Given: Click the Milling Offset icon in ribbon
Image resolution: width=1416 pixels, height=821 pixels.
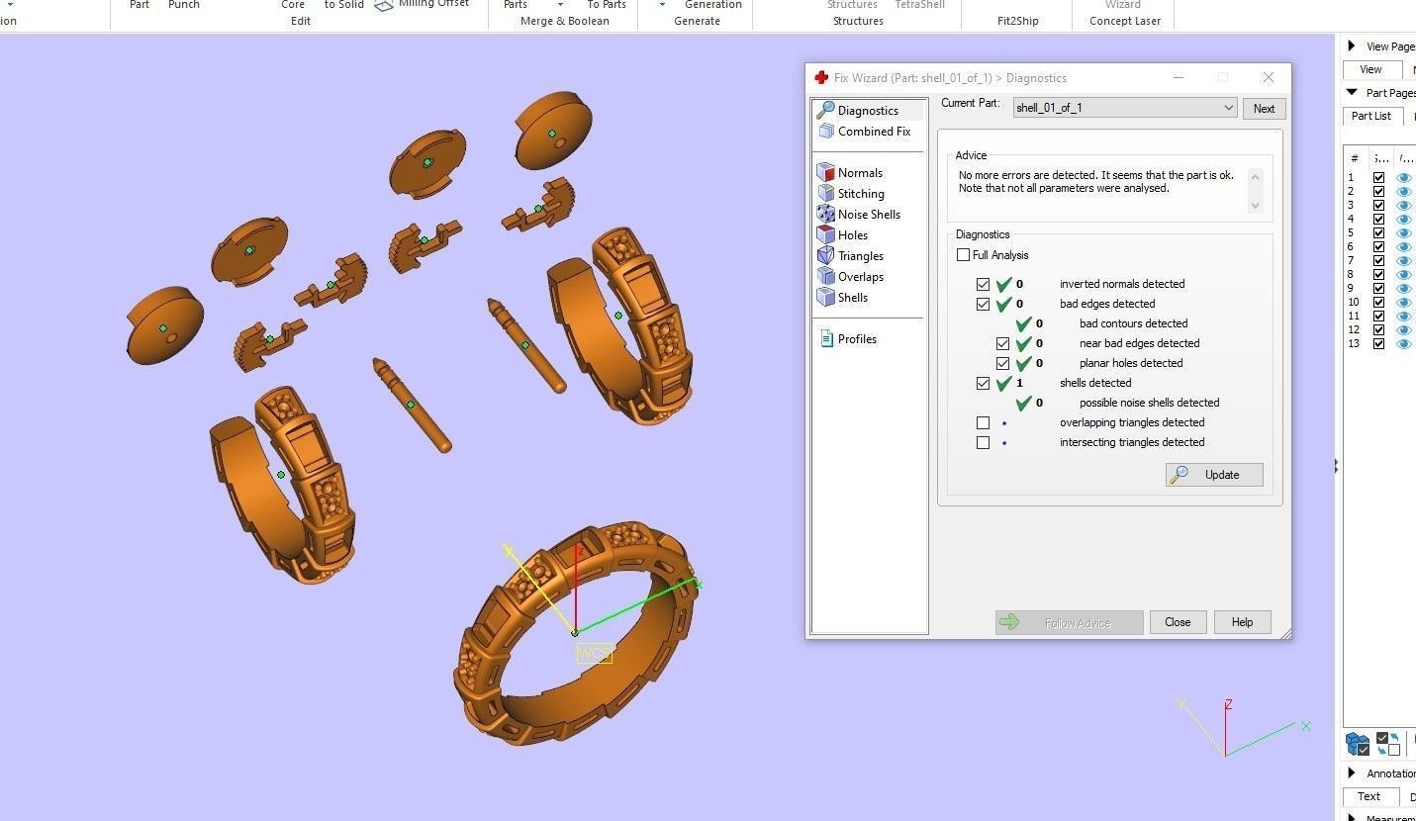Looking at the screenshot, I should 385,5.
